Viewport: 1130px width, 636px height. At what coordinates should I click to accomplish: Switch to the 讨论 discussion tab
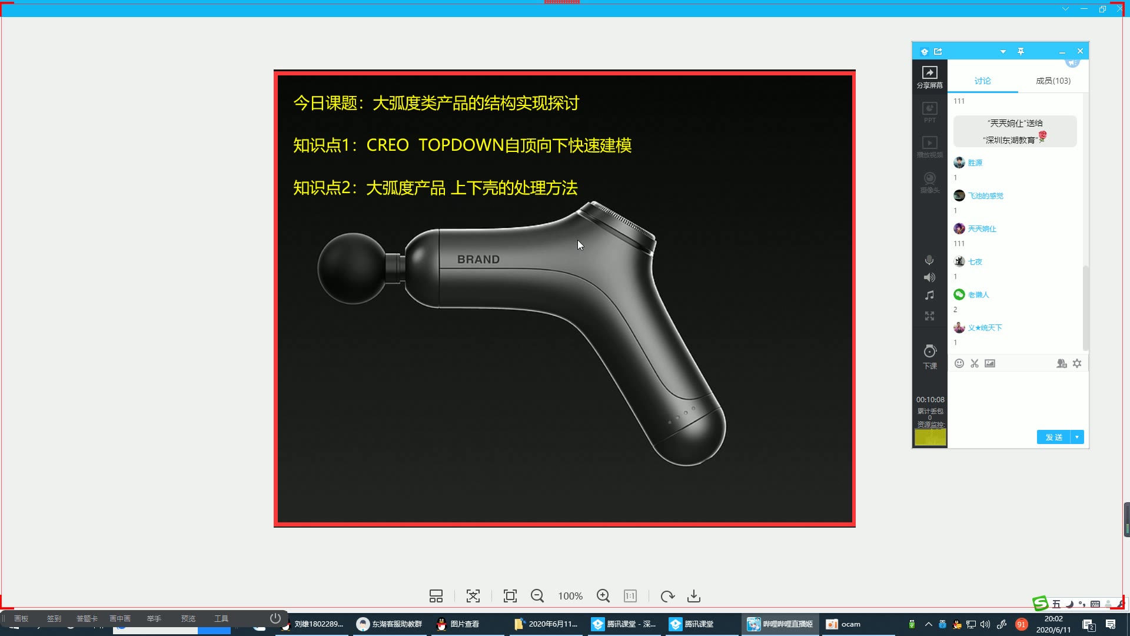point(982,81)
